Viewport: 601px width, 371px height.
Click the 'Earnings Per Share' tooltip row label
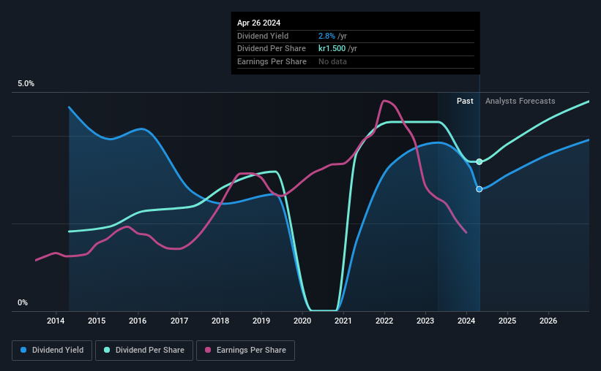coord(272,61)
